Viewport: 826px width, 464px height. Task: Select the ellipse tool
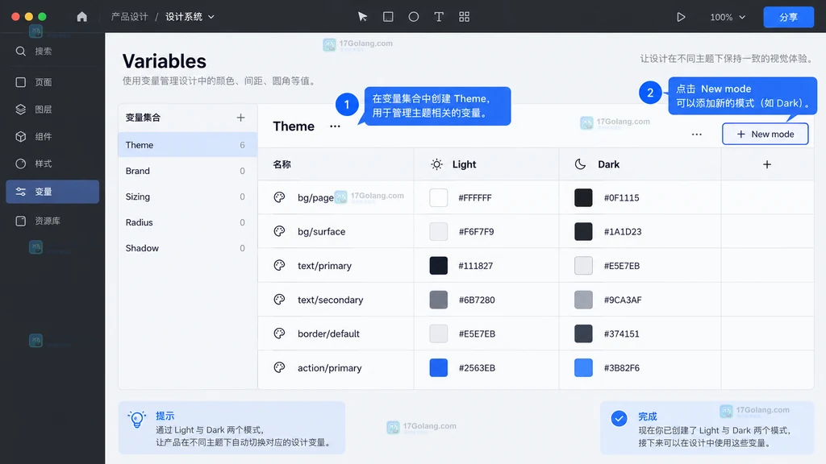tap(414, 17)
